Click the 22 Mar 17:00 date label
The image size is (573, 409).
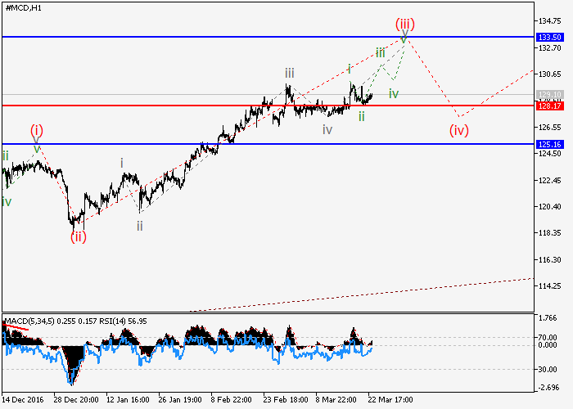coord(390,400)
